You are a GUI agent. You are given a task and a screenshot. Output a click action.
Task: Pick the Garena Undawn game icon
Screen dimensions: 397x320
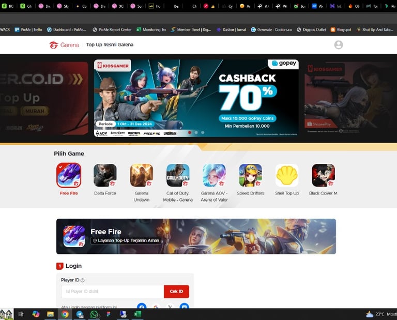point(142,175)
